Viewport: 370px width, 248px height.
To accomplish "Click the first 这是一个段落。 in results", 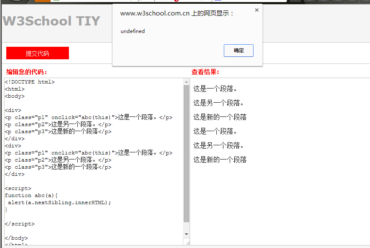I will click(x=215, y=89).
